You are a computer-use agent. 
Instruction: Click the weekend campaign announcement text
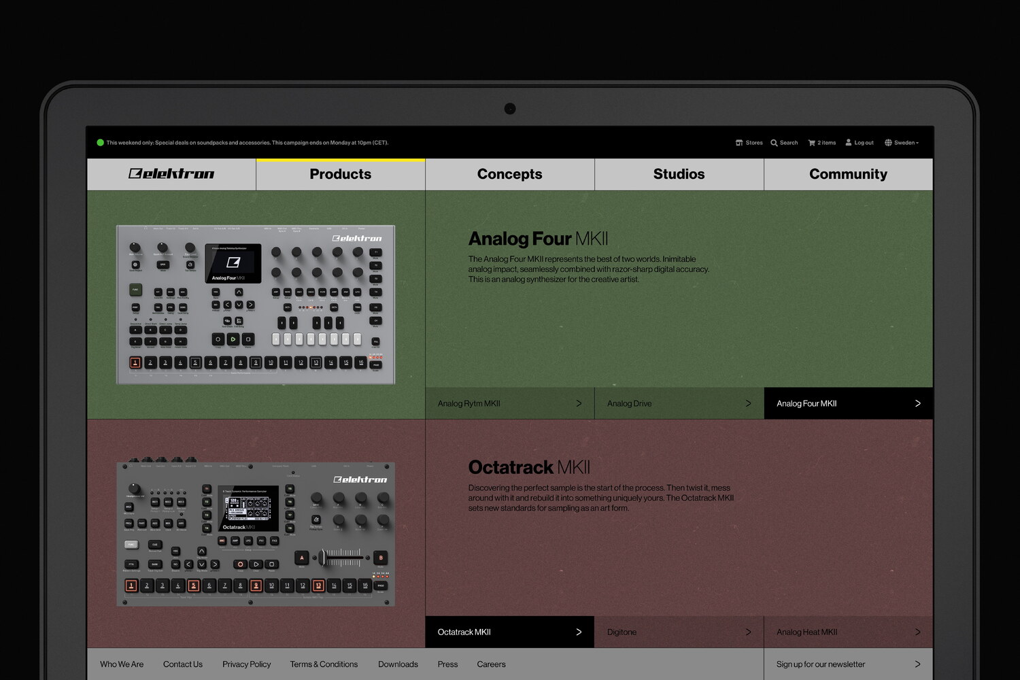coord(248,143)
